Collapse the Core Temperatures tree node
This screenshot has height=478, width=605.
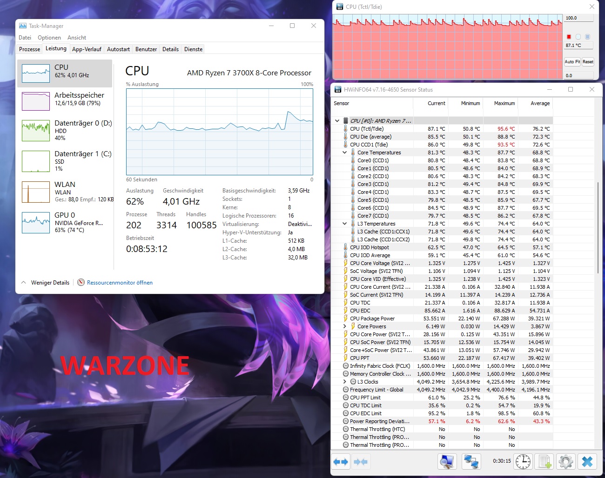point(345,153)
